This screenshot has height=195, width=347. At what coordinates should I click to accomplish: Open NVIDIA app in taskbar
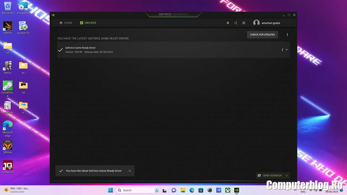(237, 190)
